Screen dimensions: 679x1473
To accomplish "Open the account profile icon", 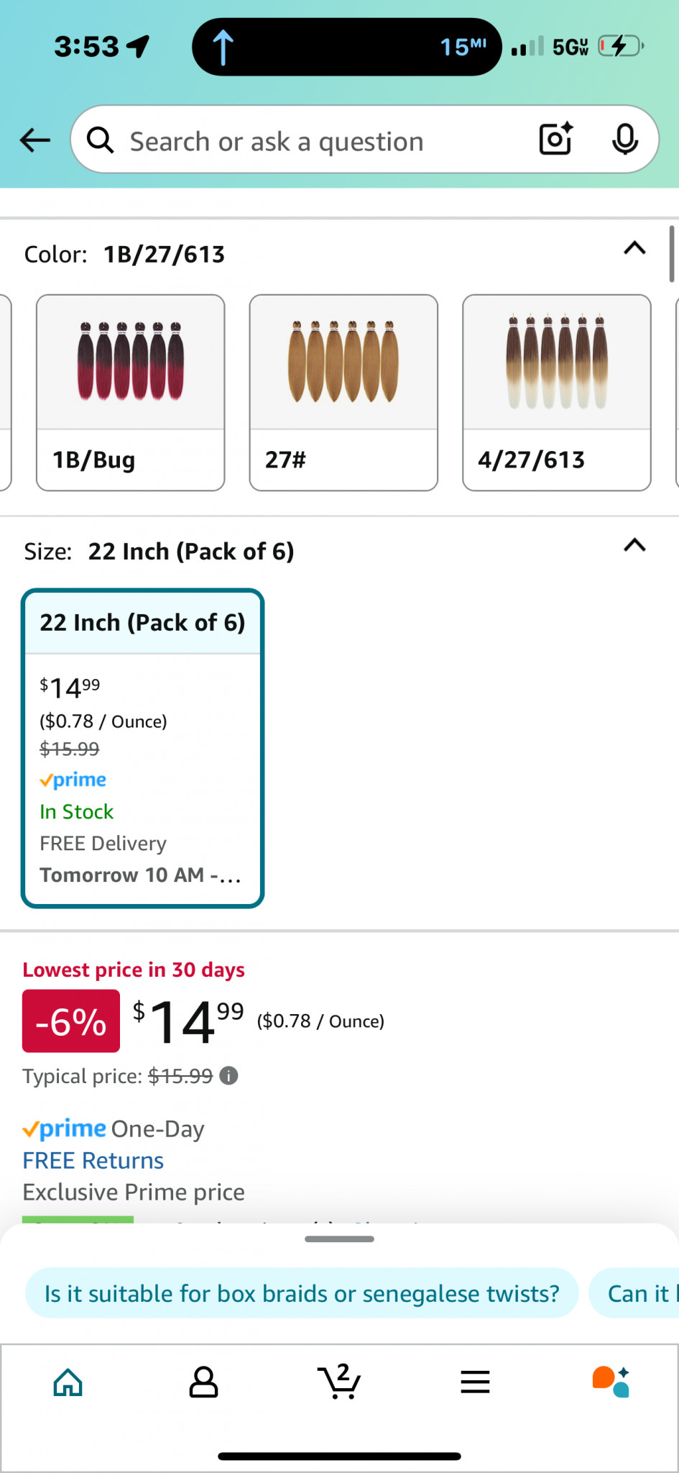I will pyautogui.click(x=203, y=1382).
